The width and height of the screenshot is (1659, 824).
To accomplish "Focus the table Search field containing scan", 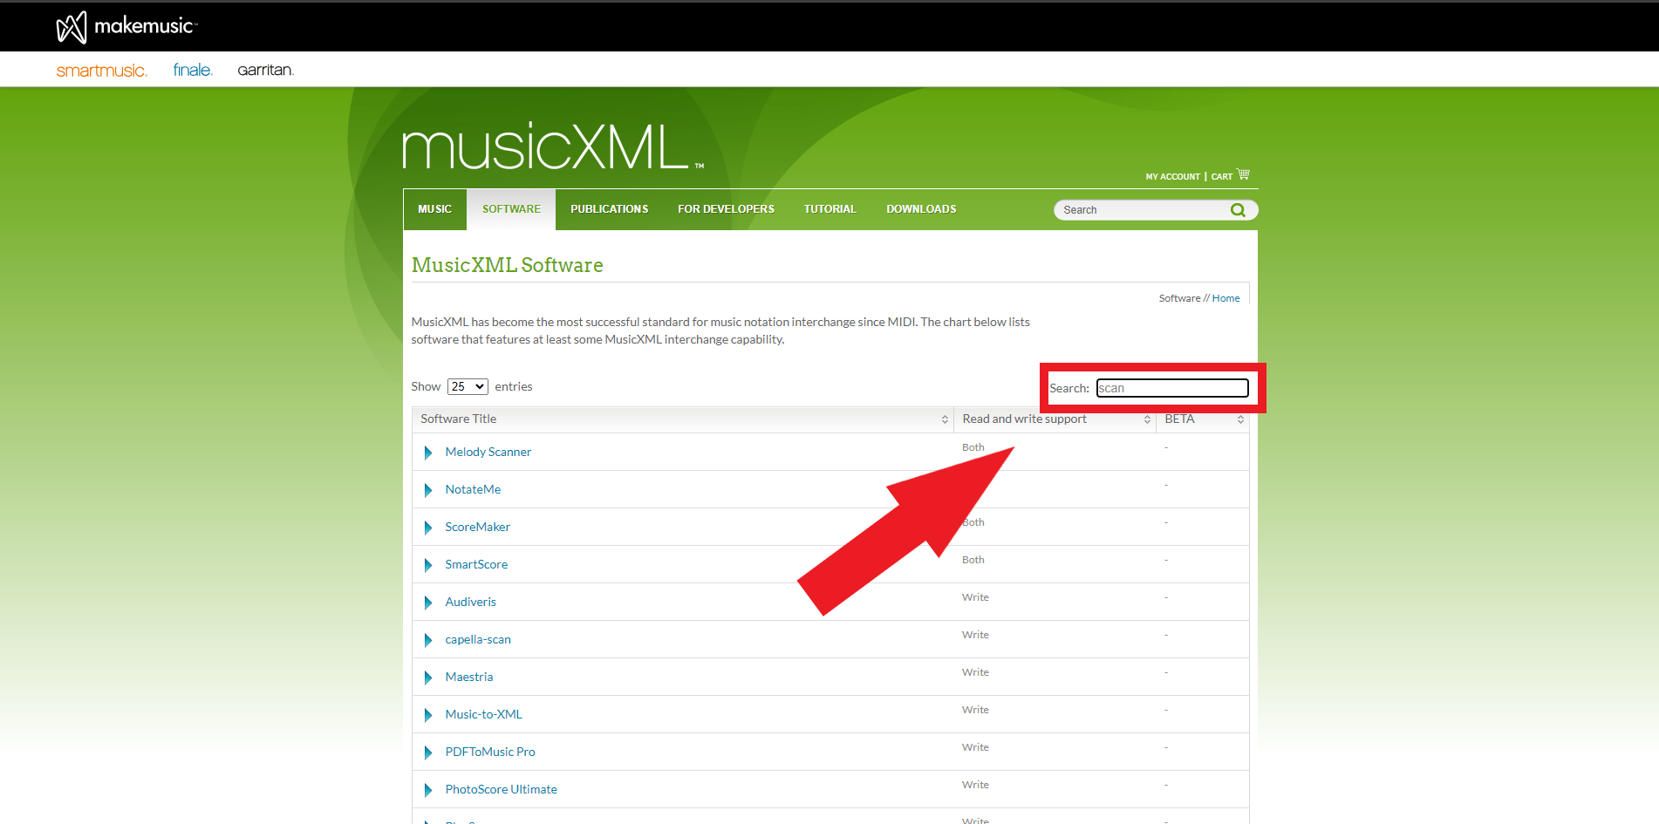I will point(1172,388).
